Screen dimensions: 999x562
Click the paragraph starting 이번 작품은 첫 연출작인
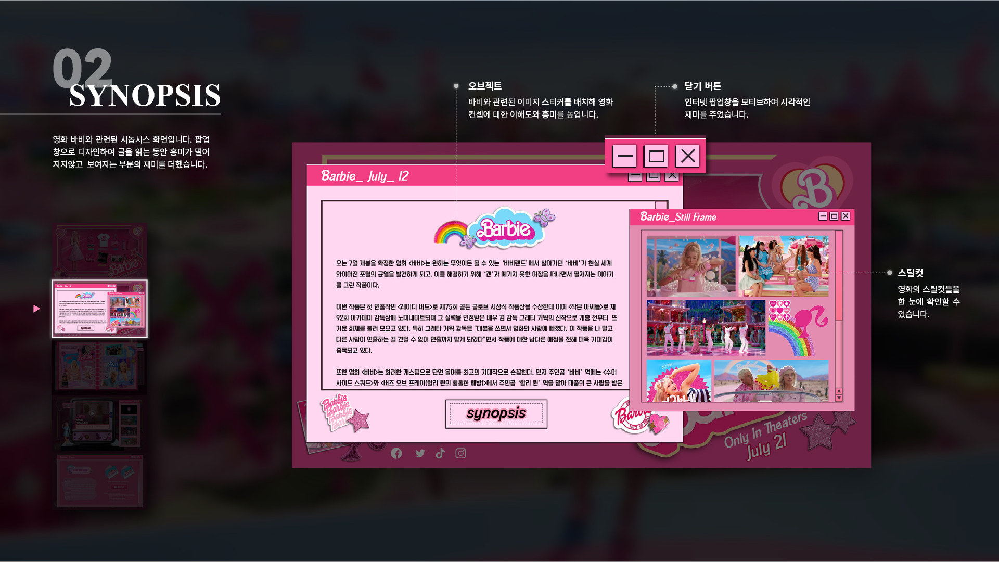pos(476,328)
